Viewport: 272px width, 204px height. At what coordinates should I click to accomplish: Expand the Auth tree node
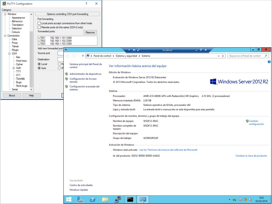tap(14, 68)
